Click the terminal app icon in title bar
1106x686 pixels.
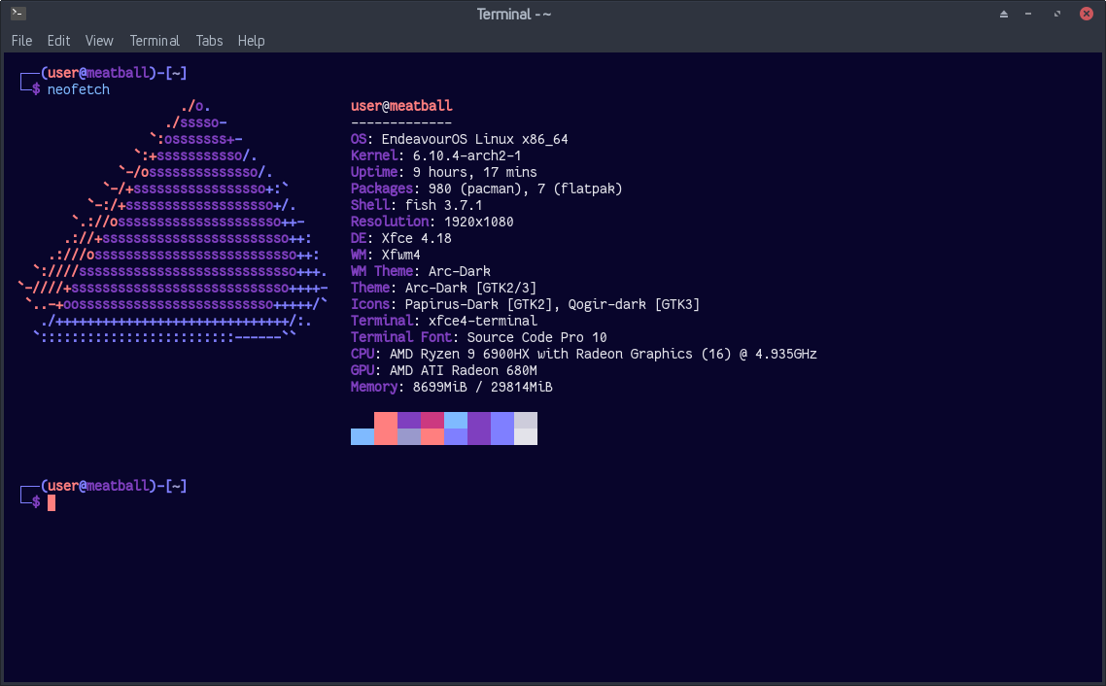coord(17,14)
